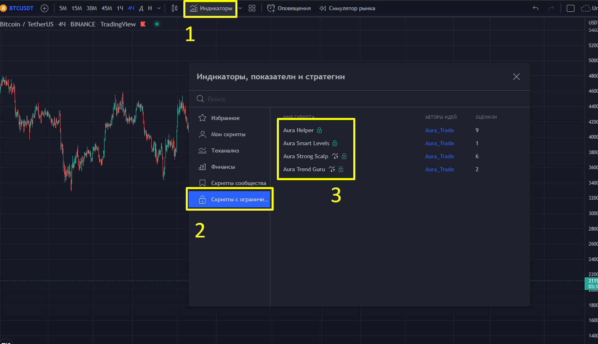Add the Aura Helper script

click(x=298, y=130)
